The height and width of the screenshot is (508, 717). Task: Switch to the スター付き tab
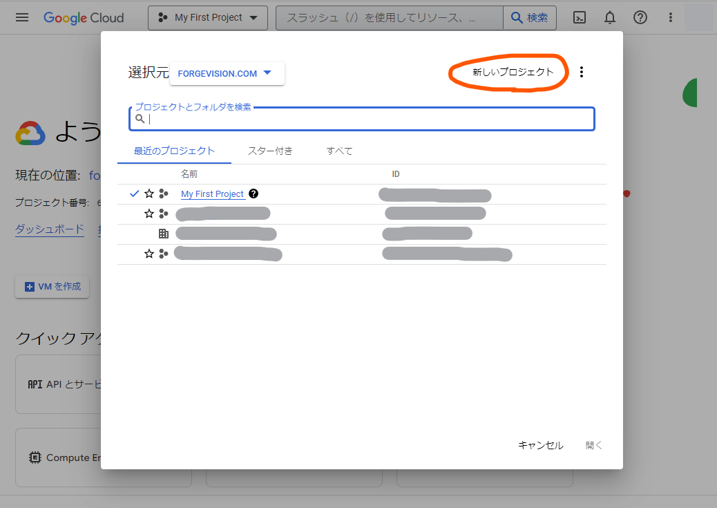(270, 150)
